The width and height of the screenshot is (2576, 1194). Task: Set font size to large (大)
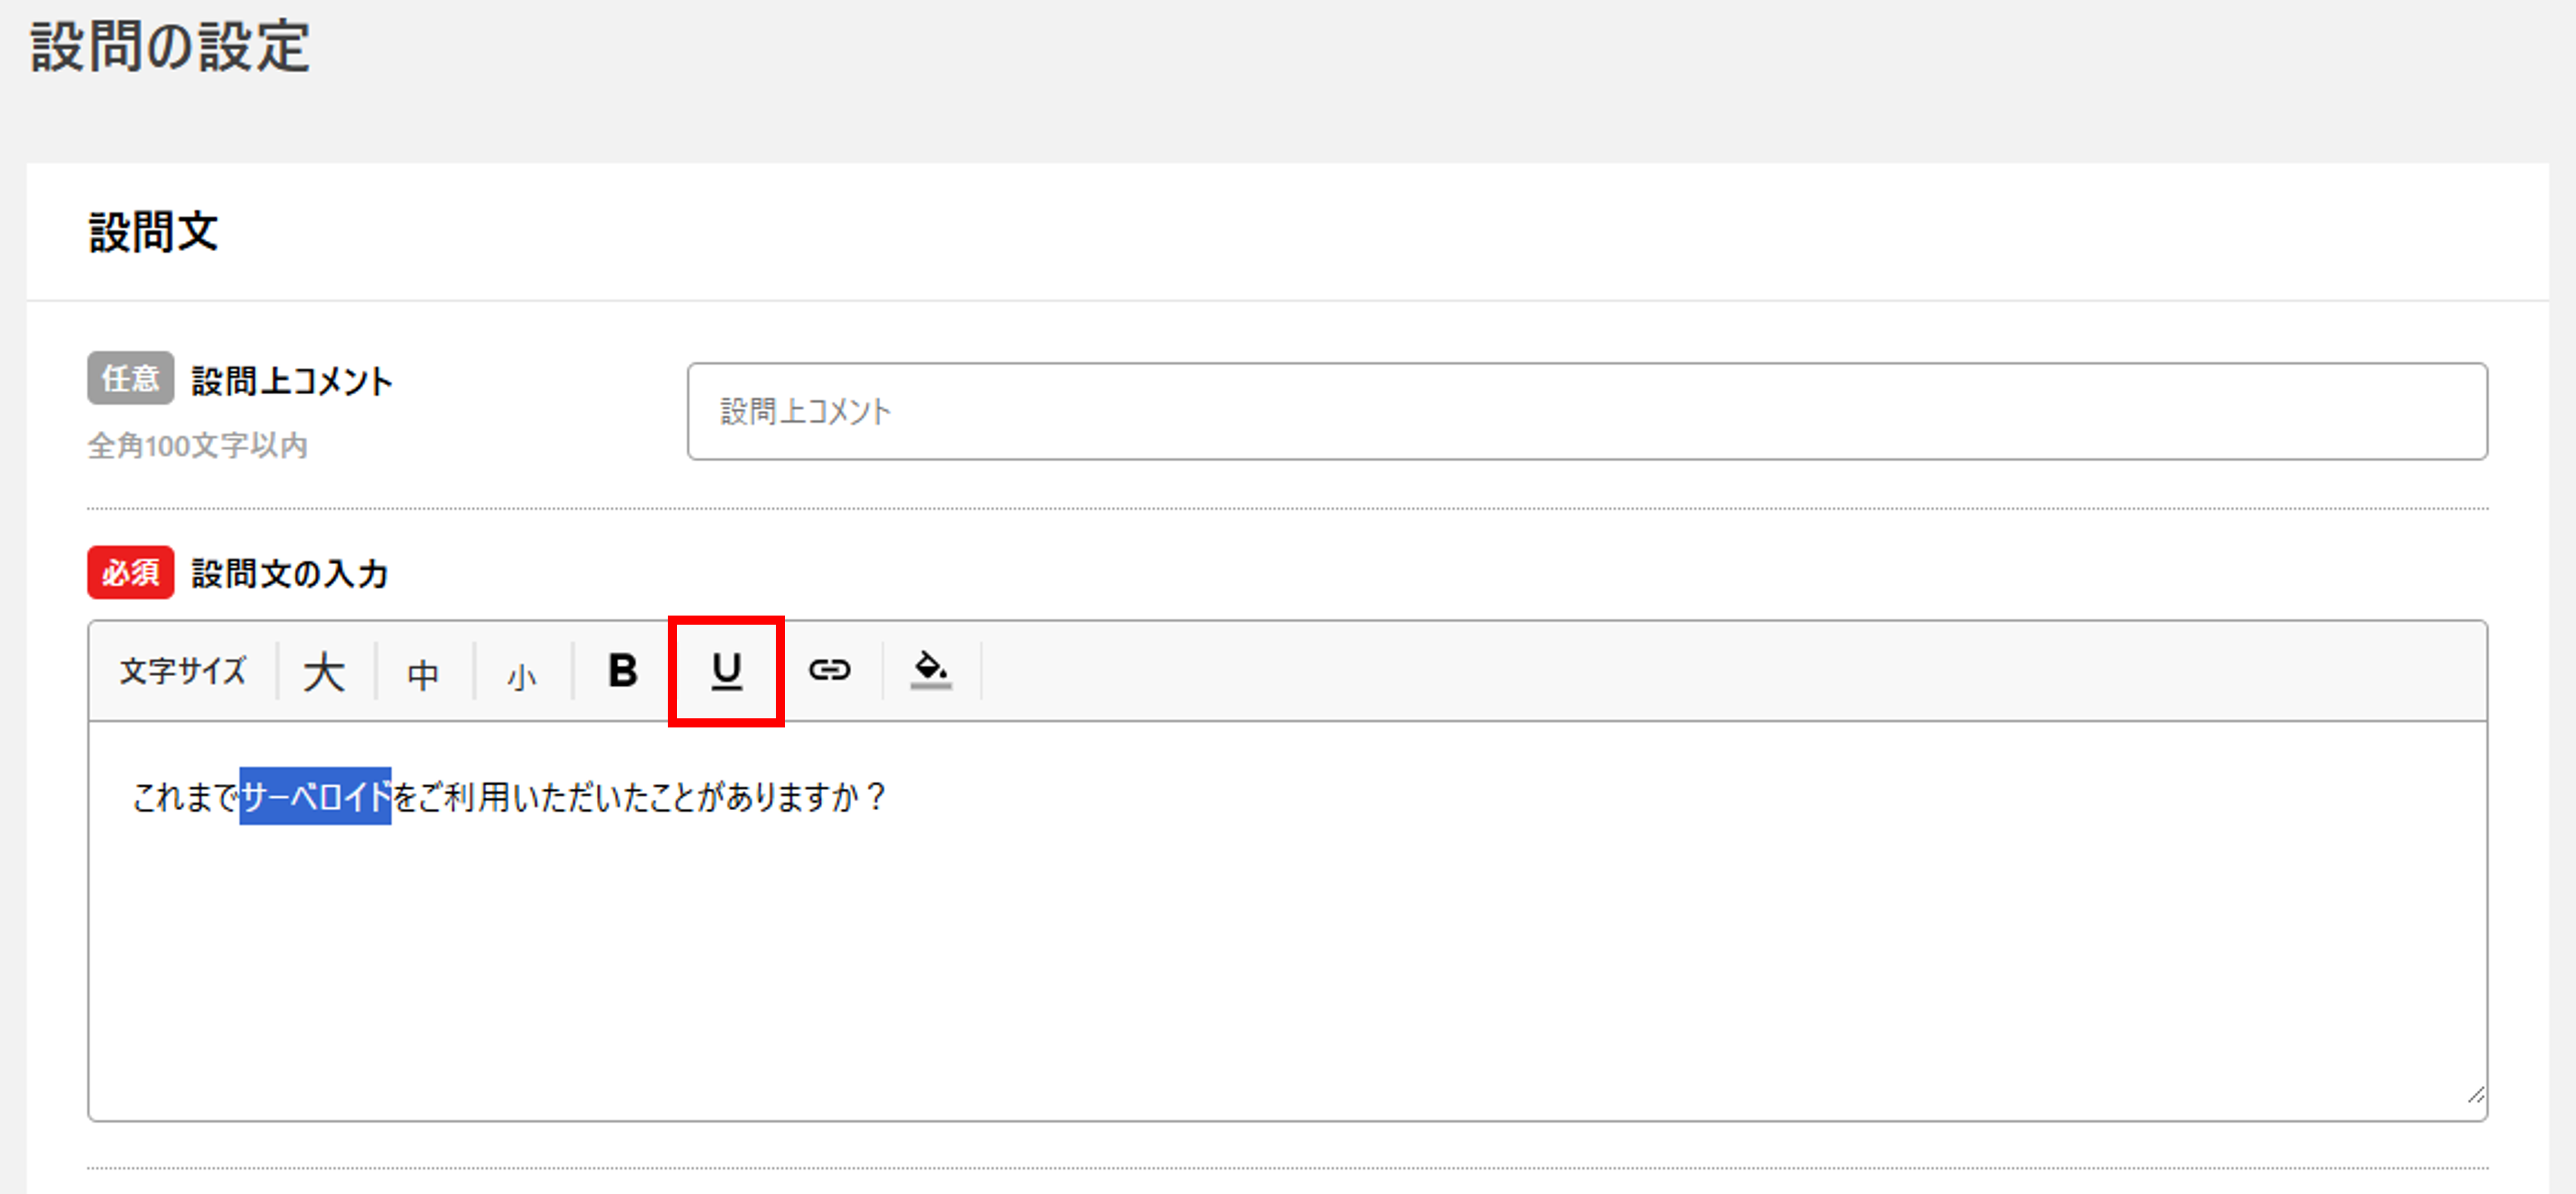tap(324, 672)
